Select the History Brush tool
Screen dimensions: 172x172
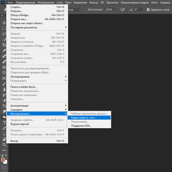[x=4, y=95]
